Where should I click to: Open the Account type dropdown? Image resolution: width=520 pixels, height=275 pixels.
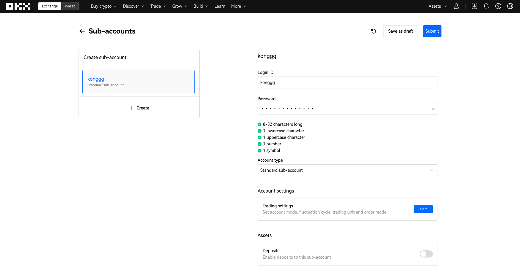point(347,170)
